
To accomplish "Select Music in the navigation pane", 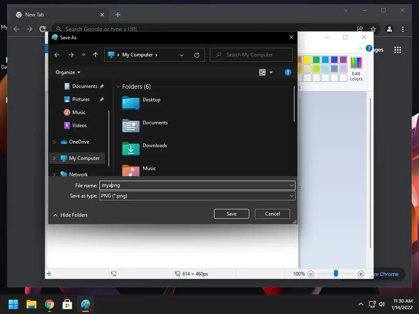I will [x=75, y=112].
